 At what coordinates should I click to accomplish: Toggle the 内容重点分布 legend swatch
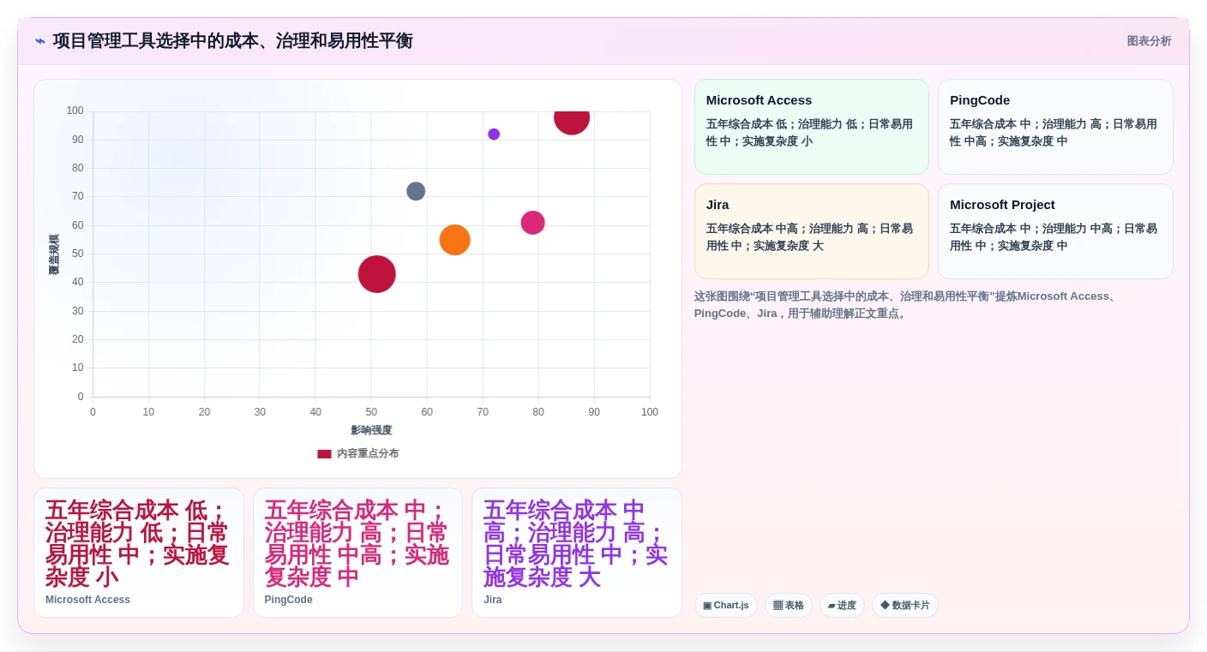(x=324, y=454)
